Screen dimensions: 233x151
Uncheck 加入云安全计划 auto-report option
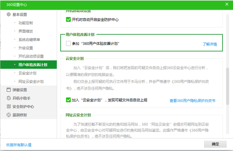point(68,100)
